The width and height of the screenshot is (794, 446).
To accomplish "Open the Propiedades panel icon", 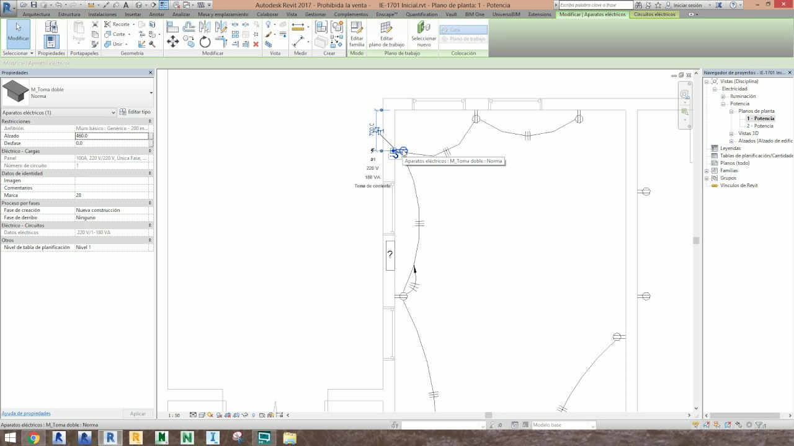I will pyautogui.click(x=51, y=42).
